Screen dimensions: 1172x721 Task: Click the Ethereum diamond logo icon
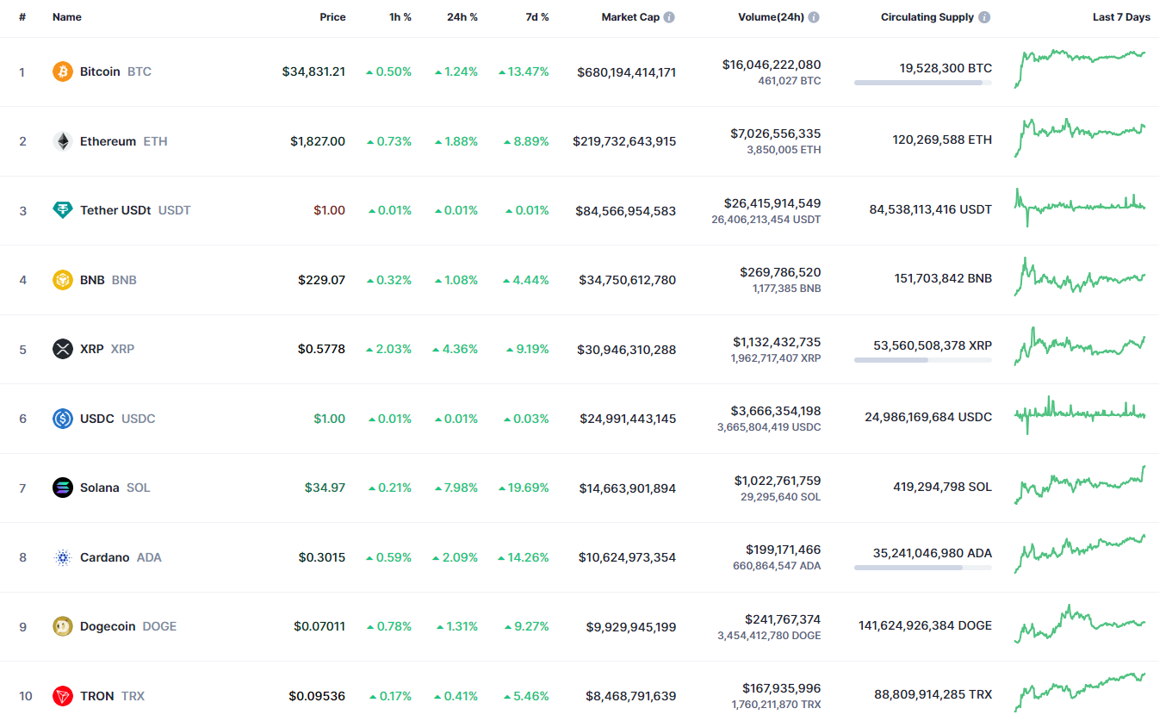click(62, 141)
